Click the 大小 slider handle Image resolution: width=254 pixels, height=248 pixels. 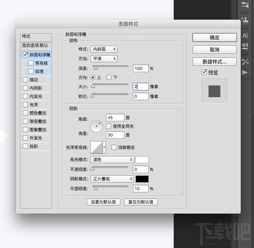point(93,86)
